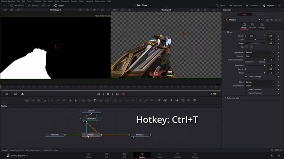Go to last frame

pos(118,94)
